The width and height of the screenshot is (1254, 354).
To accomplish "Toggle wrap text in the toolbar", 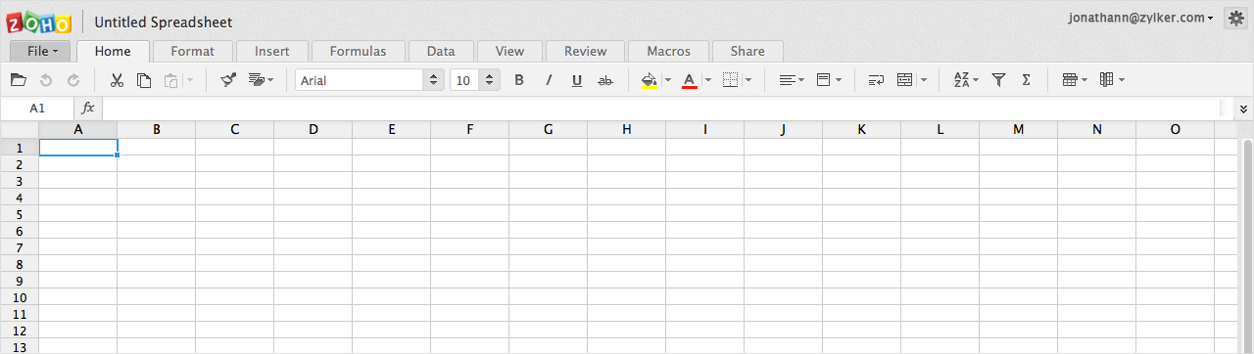I will coord(876,80).
